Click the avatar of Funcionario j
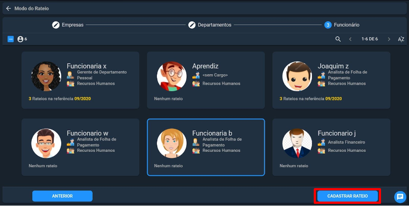 (x=297, y=143)
